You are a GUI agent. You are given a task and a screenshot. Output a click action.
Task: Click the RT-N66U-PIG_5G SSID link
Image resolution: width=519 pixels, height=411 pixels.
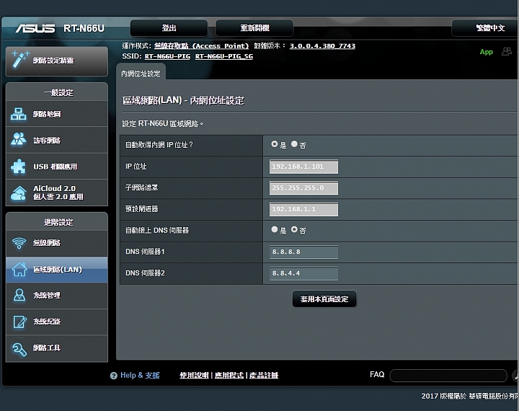pyautogui.click(x=224, y=56)
